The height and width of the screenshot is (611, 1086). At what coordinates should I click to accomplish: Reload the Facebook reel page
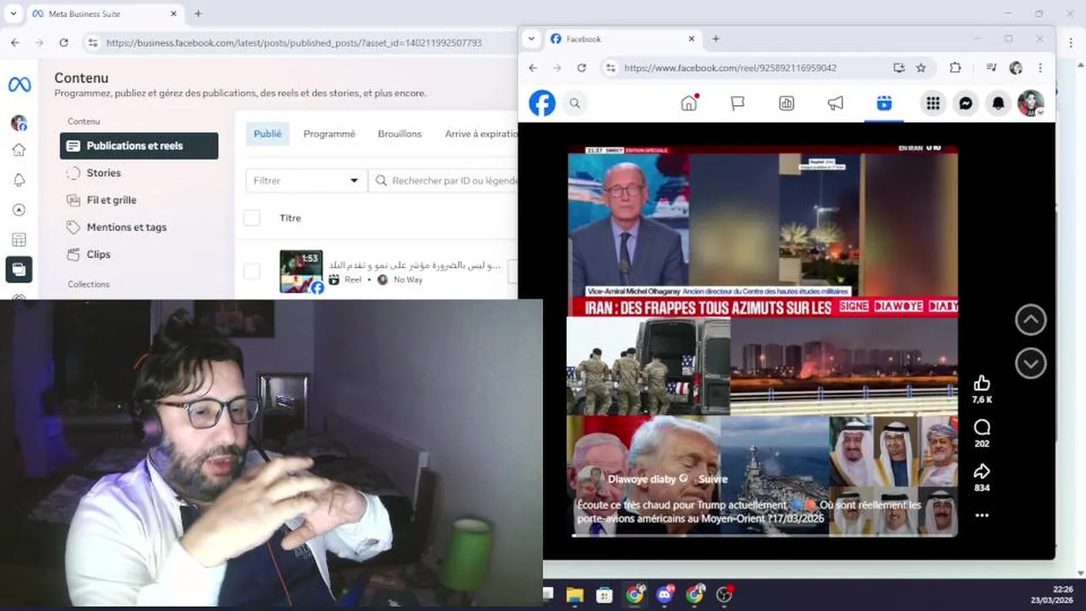pyautogui.click(x=581, y=68)
